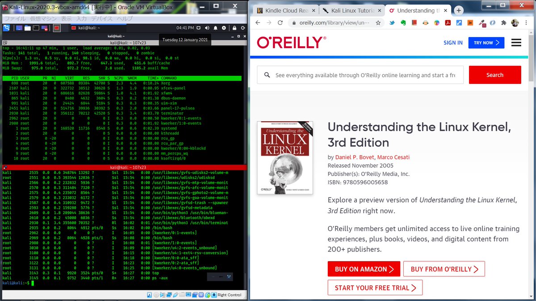
Task: Open the Kali dragon applications menu
Action: (x=7, y=28)
